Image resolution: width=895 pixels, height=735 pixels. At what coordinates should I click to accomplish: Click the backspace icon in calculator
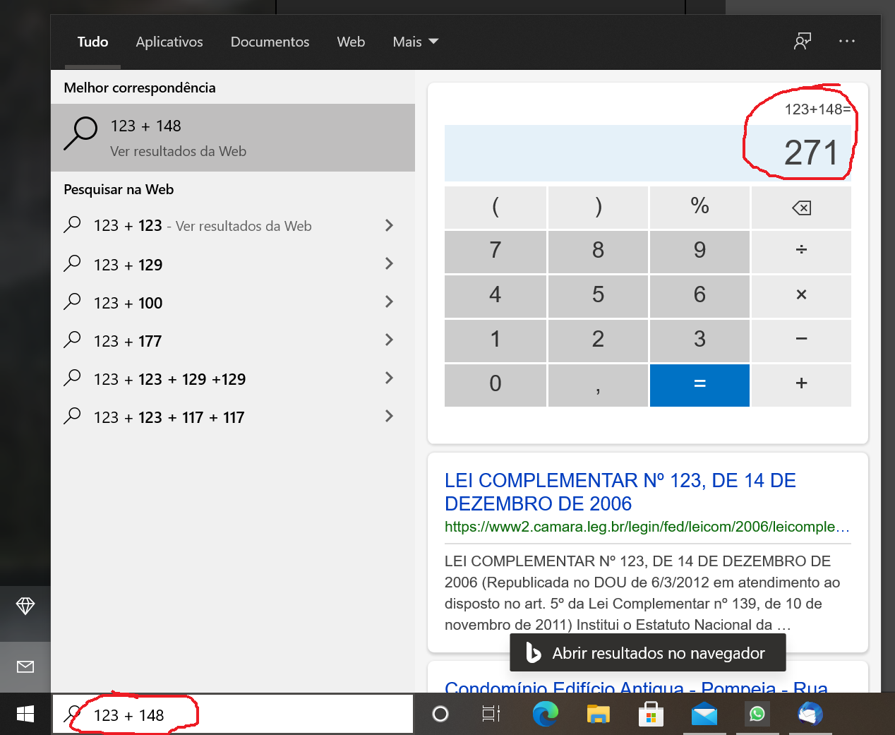tap(801, 208)
